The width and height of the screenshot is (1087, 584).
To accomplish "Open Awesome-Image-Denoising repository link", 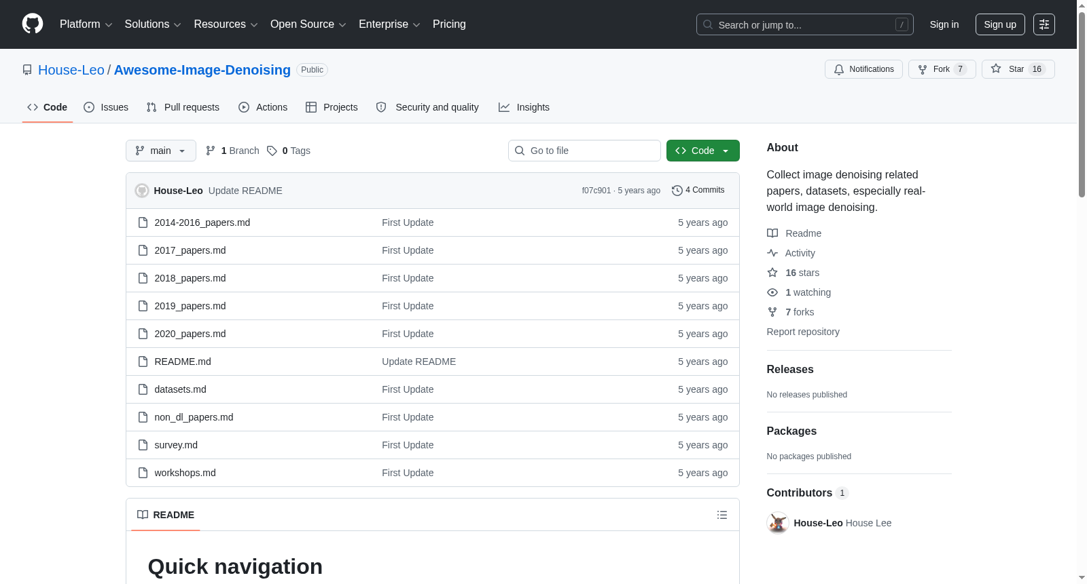I will [202, 70].
